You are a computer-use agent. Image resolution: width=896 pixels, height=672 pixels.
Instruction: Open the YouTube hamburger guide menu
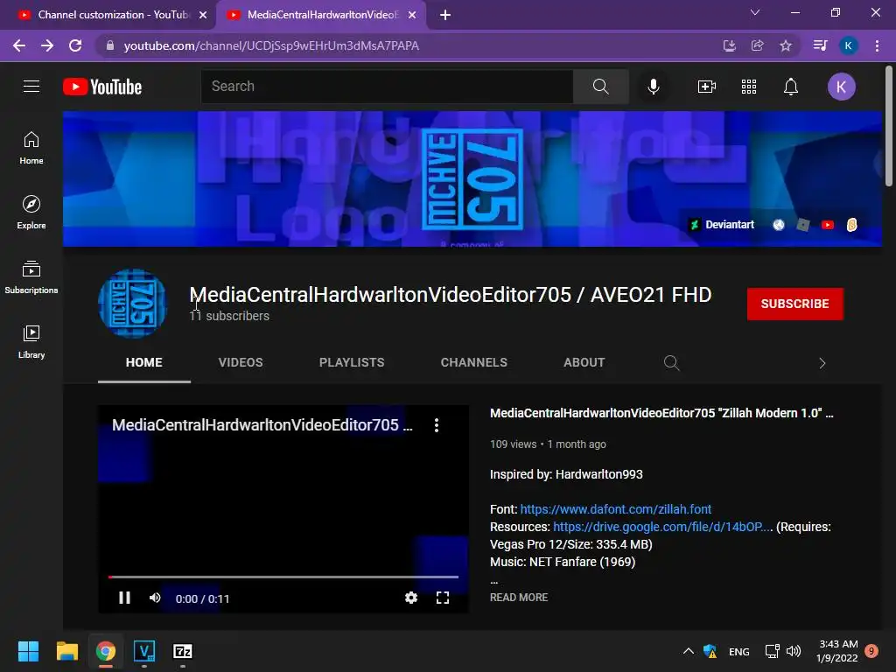(x=31, y=87)
